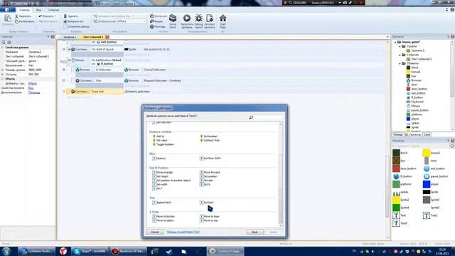Collapse the Events folder in Projects tree
Viewport: 455px width, 256px height.
tap(400, 55)
